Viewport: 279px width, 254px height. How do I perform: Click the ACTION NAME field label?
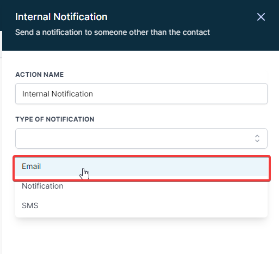pyautogui.click(x=40, y=75)
